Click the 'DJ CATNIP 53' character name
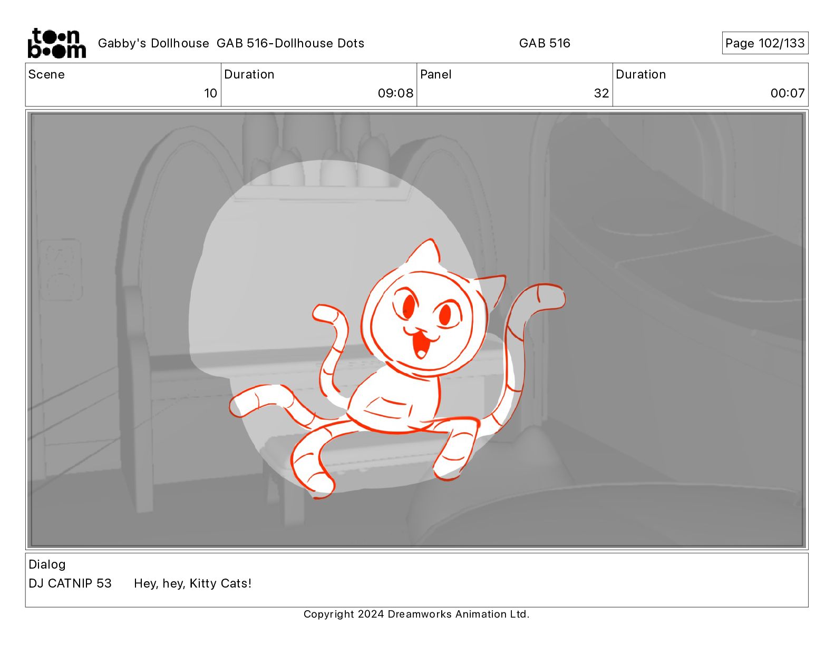 pos(70,583)
